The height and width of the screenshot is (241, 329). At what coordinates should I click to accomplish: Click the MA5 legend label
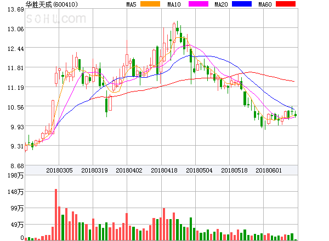[x=132, y=4]
